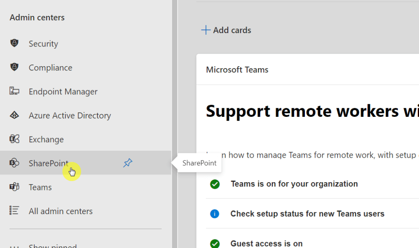This screenshot has height=248, width=419.
Task: Click the All admin centers list icon
Action: click(14, 210)
